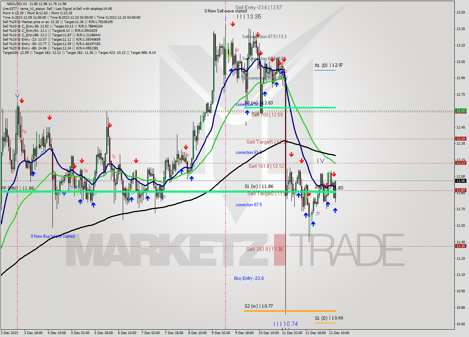Image resolution: width=469 pixels, height=337 pixels.
Task: Click the blue 'correction 38.2' label
Action: (248, 104)
